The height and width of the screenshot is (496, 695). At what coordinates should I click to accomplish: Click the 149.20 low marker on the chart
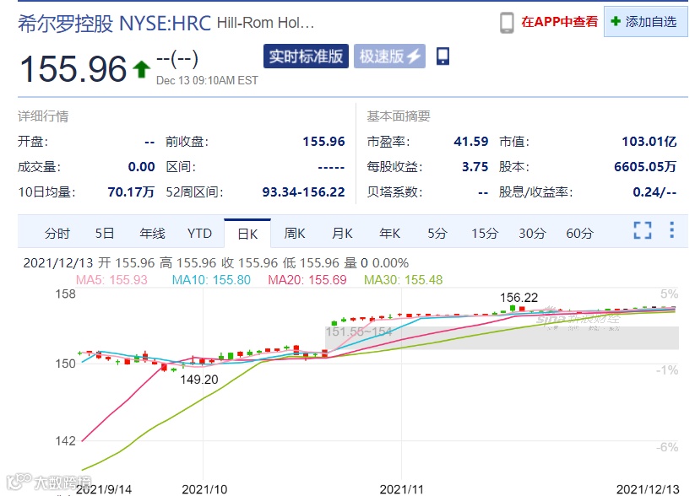click(x=199, y=380)
